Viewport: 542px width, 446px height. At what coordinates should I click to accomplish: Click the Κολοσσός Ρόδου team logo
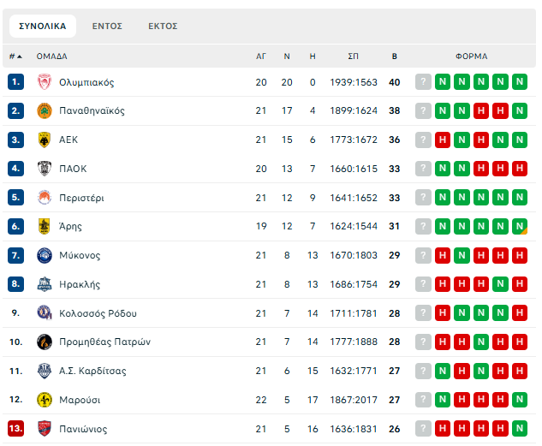[45, 313]
